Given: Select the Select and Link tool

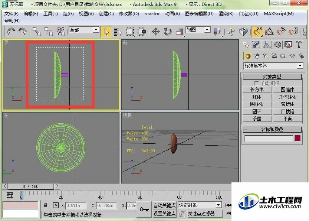Looking at the screenshot, I should coord(37,32).
